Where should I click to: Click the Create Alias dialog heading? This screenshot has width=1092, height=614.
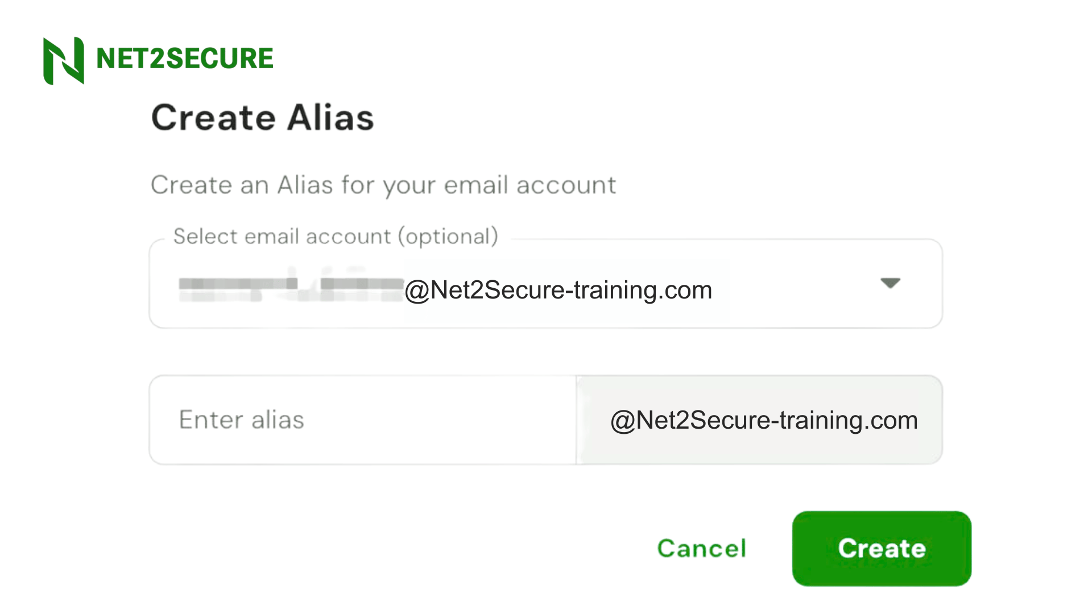(262, 118)
